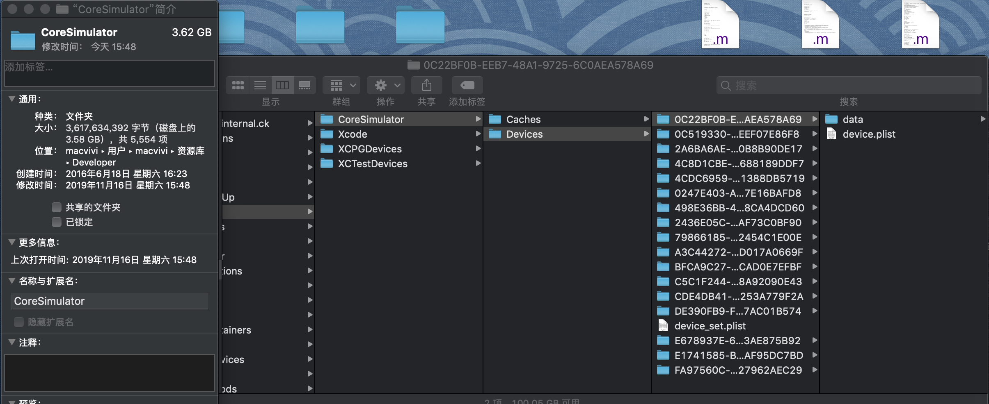Viewport: 989px width, 404px height.
Task: Open the 共享 (Share) toolbar icon
Action: coord(426,85)
